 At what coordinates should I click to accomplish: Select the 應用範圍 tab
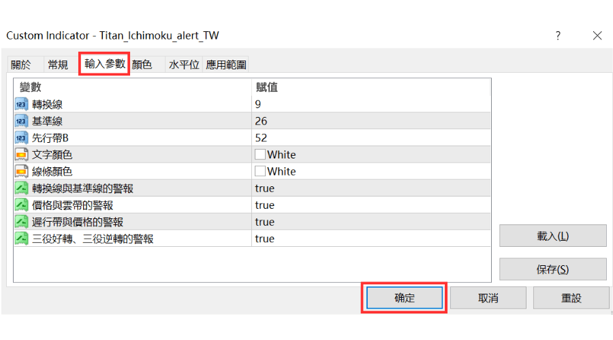[x=226, y=65]
